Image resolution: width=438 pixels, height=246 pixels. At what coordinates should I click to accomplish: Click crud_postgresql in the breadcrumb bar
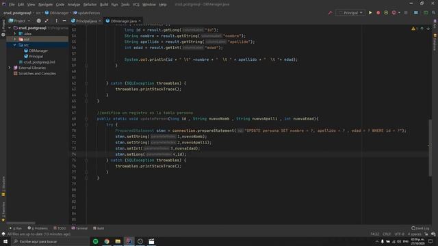click(x=17, y=13)
